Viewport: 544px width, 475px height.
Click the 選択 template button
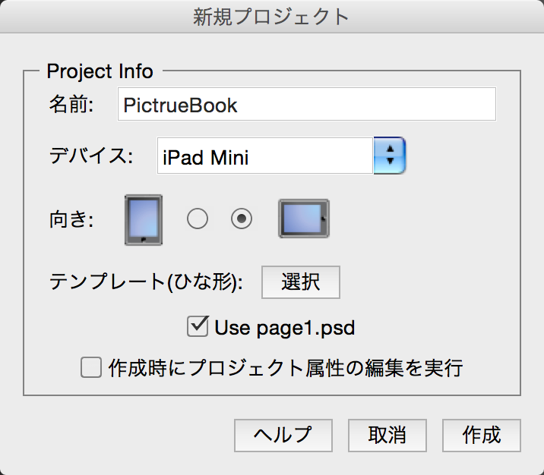(x=301, y=282)
